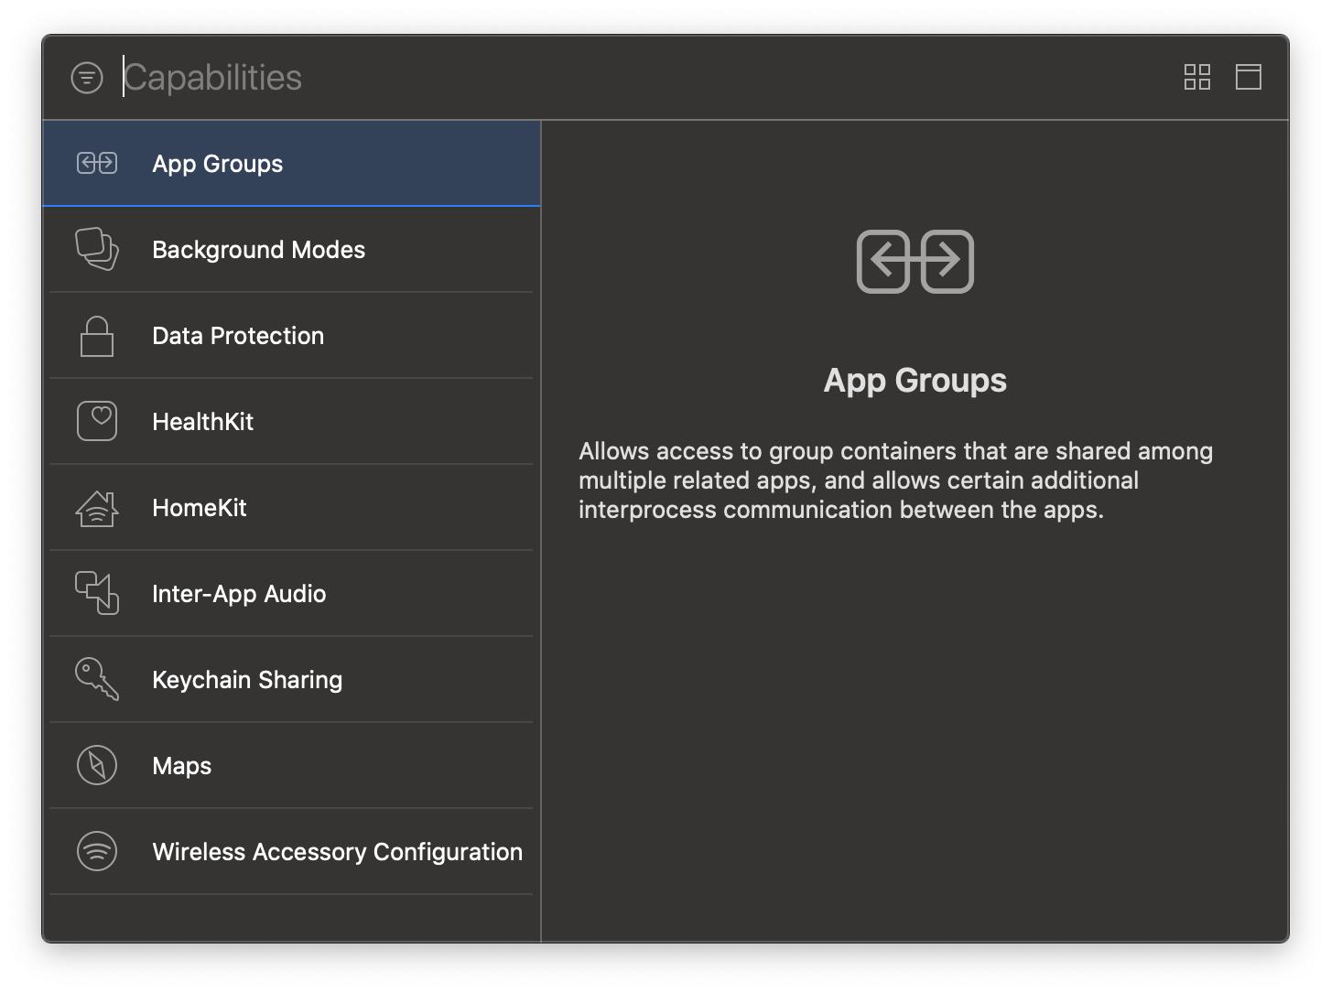This screenshot has height=992, width=1331.
Task: Select the Maps label
Action: click(182, 766)
